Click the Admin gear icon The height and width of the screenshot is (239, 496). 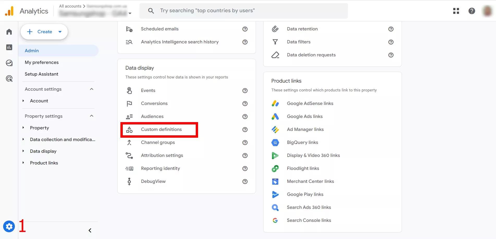point(9,227)
